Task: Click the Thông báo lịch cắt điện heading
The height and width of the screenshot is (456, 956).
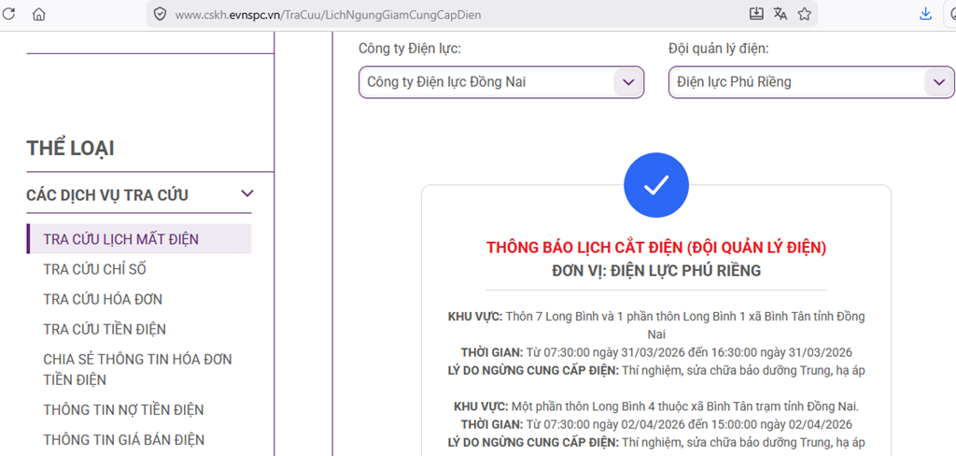Action: tap(655, 248)
